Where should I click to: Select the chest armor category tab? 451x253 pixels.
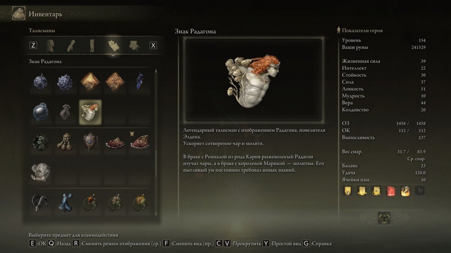tap(50, 45)
